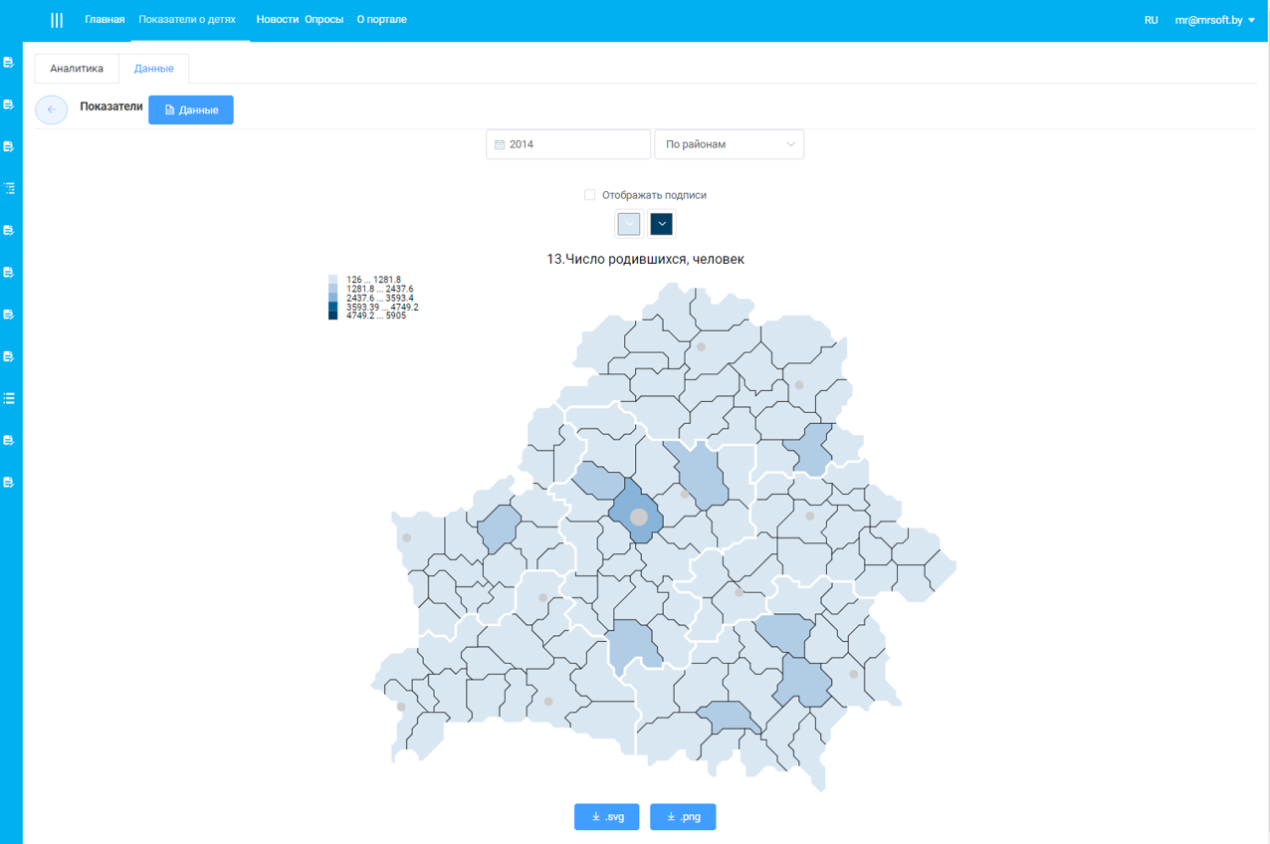This screenshot has width=1270, height=844.
Task: Open the mr@mrsoft.by account dropdown
Action: click(1214, 20)
